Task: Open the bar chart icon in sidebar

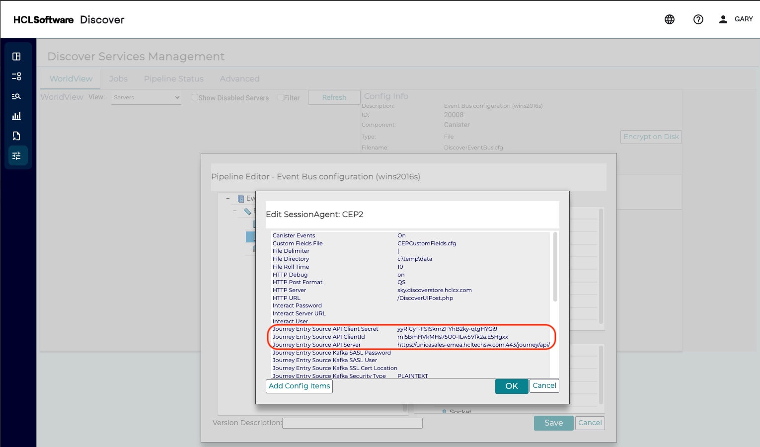Action: pyautogui.click(x=16, y=116)
